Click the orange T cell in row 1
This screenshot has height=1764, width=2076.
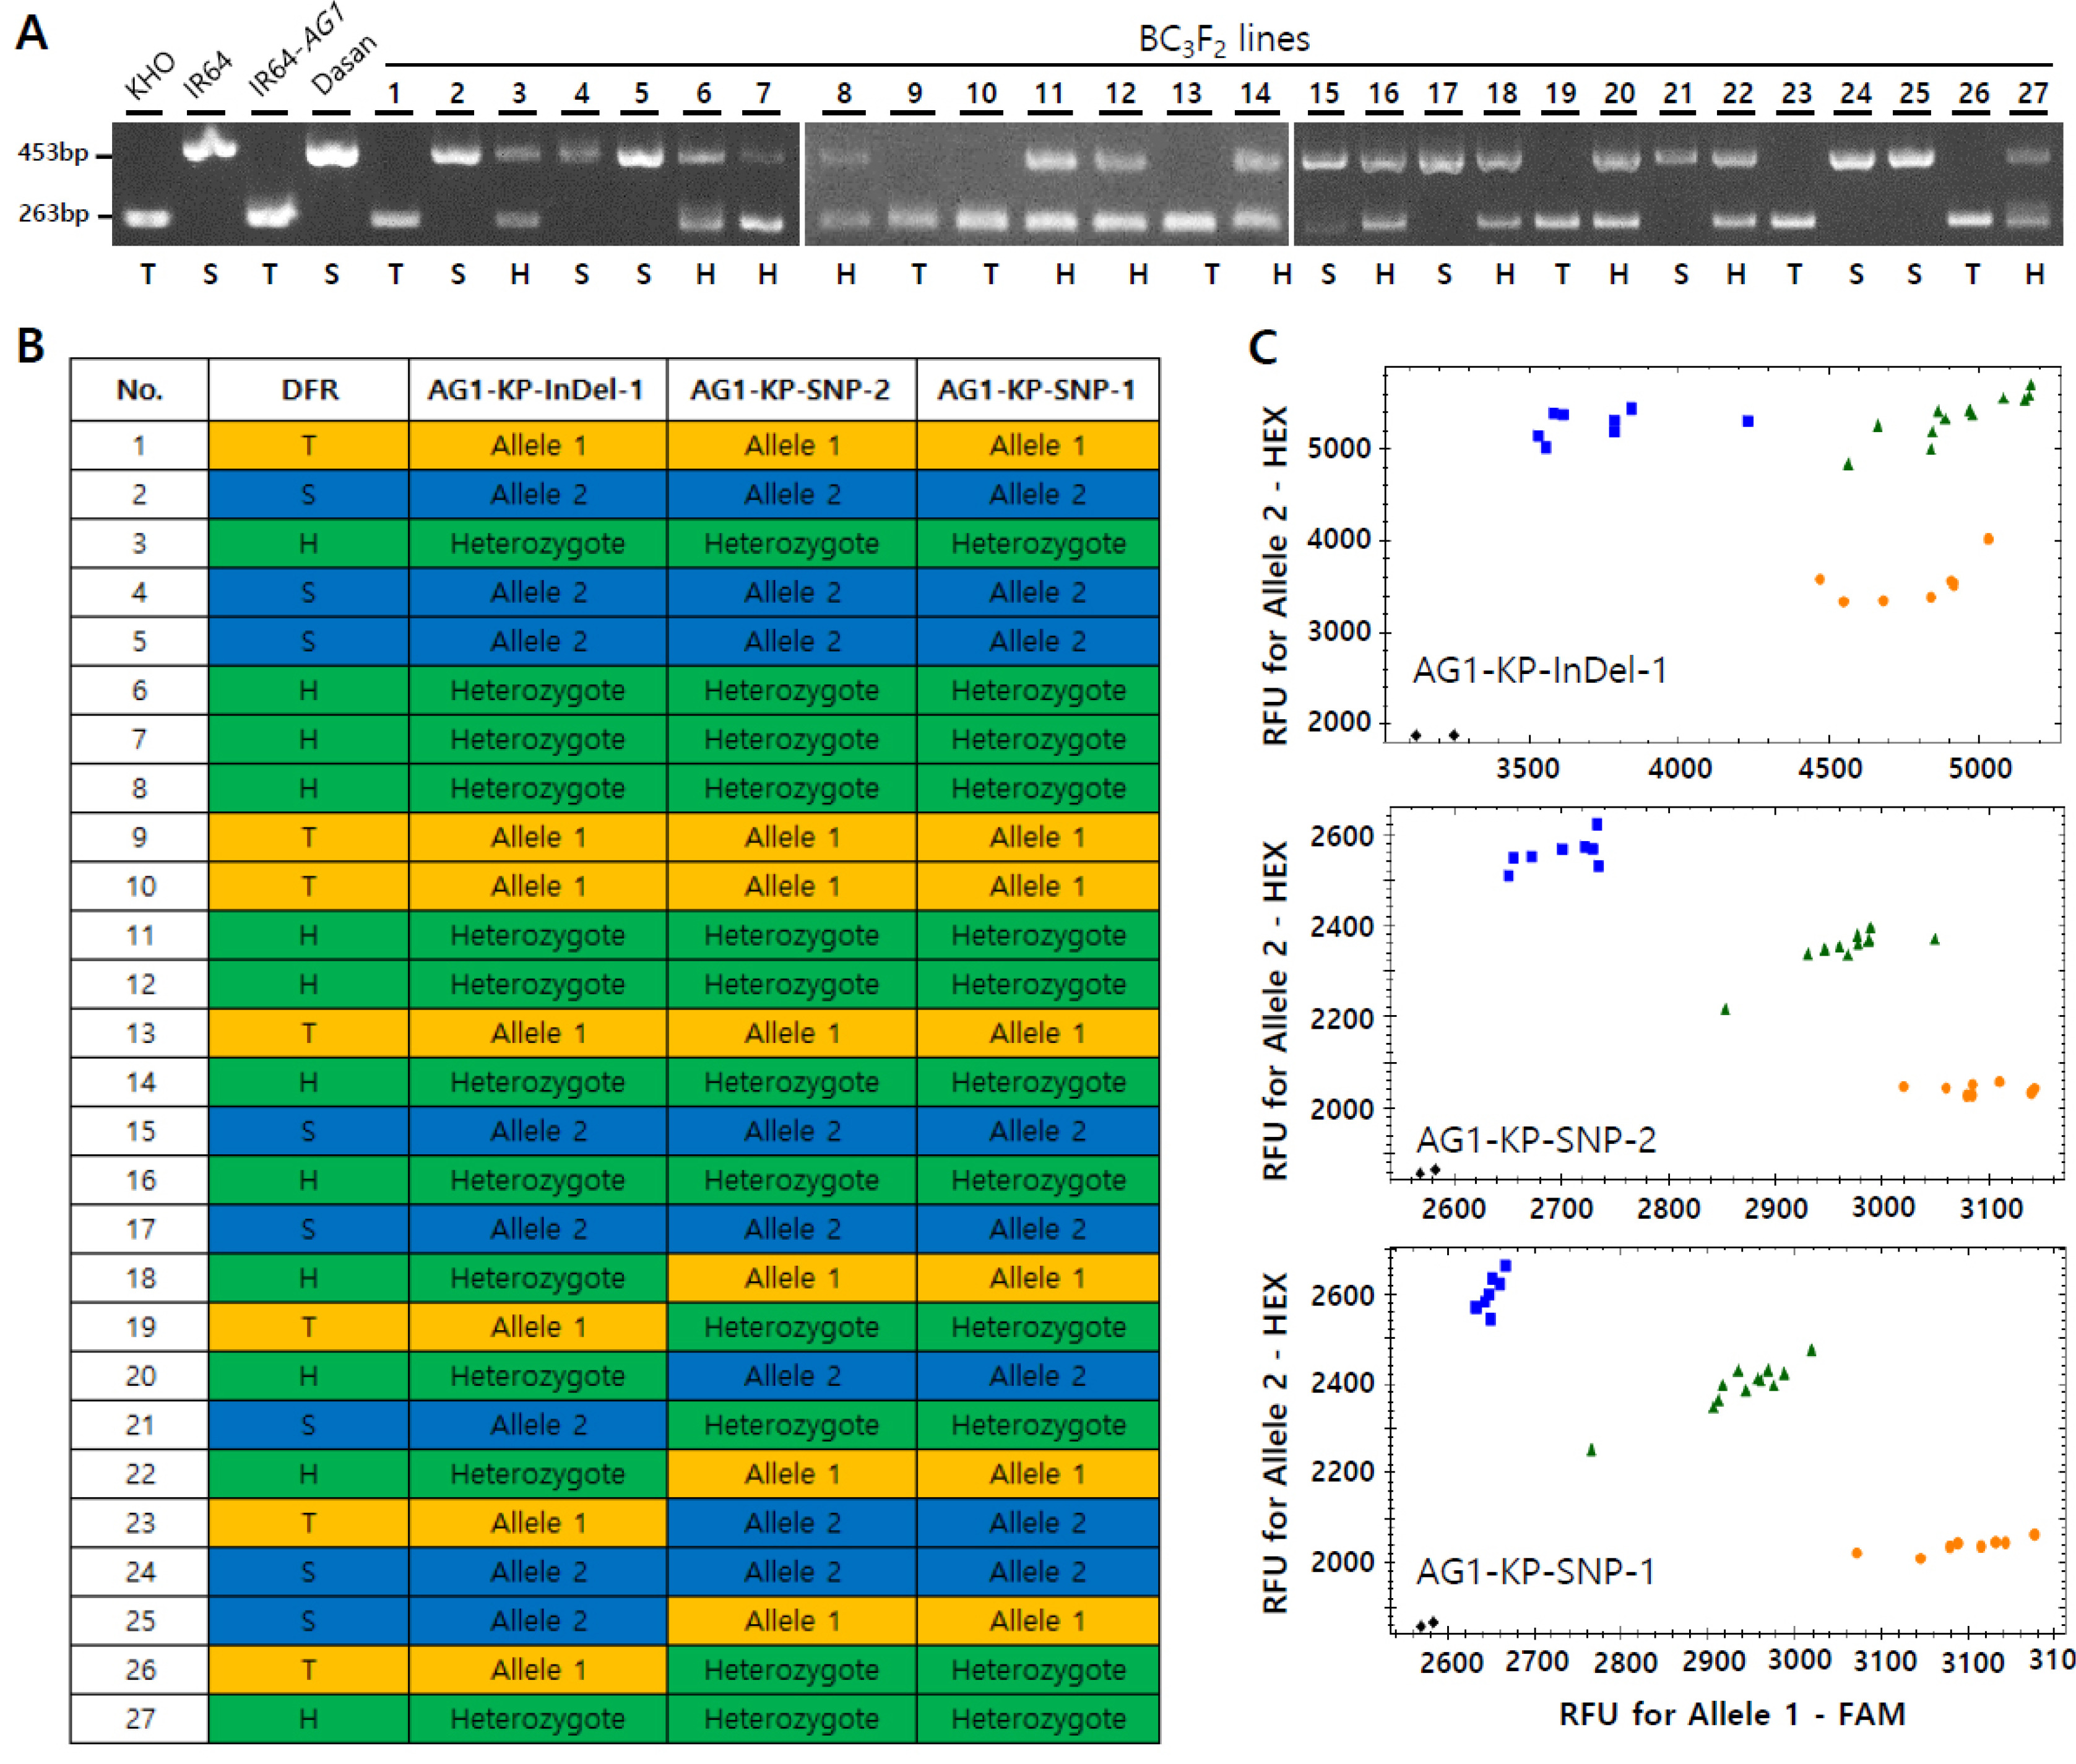click(309, 445)
